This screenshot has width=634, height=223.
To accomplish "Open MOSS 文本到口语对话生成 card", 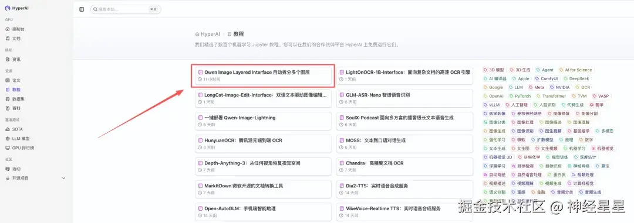I will pyautogui.click(x=404, y=143).
